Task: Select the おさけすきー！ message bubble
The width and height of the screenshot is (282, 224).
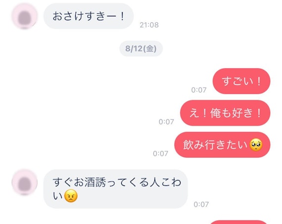Action: click(89, 16)
